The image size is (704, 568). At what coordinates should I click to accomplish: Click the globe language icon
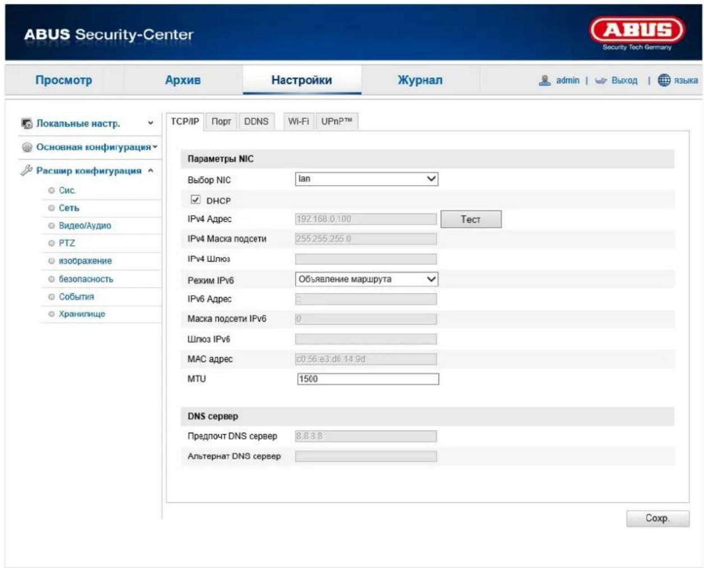pos(664,80)
